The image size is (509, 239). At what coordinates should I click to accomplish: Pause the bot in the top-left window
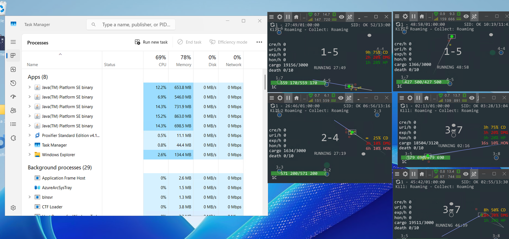point(288,17)
